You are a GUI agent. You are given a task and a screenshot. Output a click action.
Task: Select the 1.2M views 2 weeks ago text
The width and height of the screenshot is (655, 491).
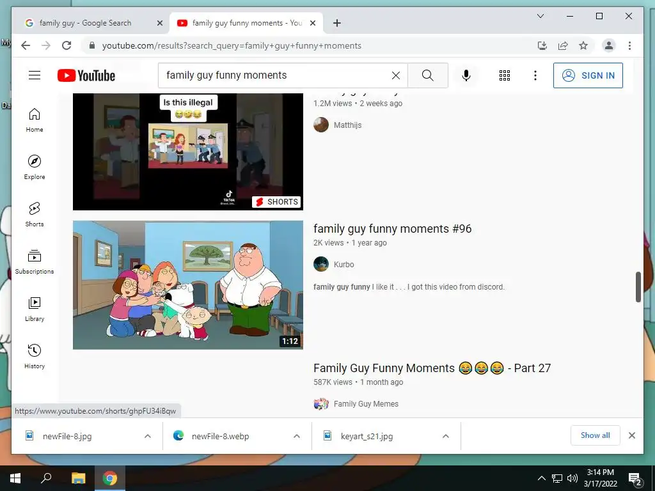358,104
